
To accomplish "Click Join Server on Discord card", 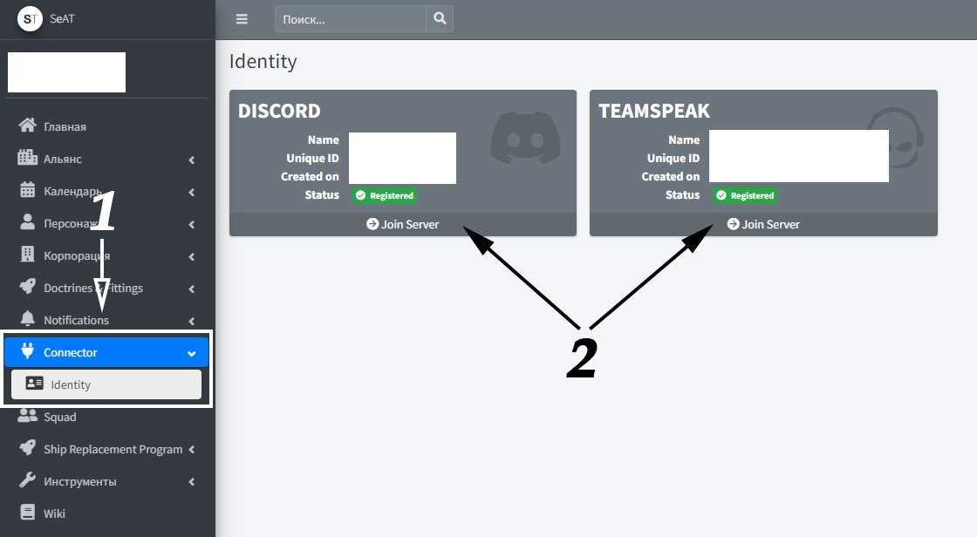I will (x=402, y=224).
